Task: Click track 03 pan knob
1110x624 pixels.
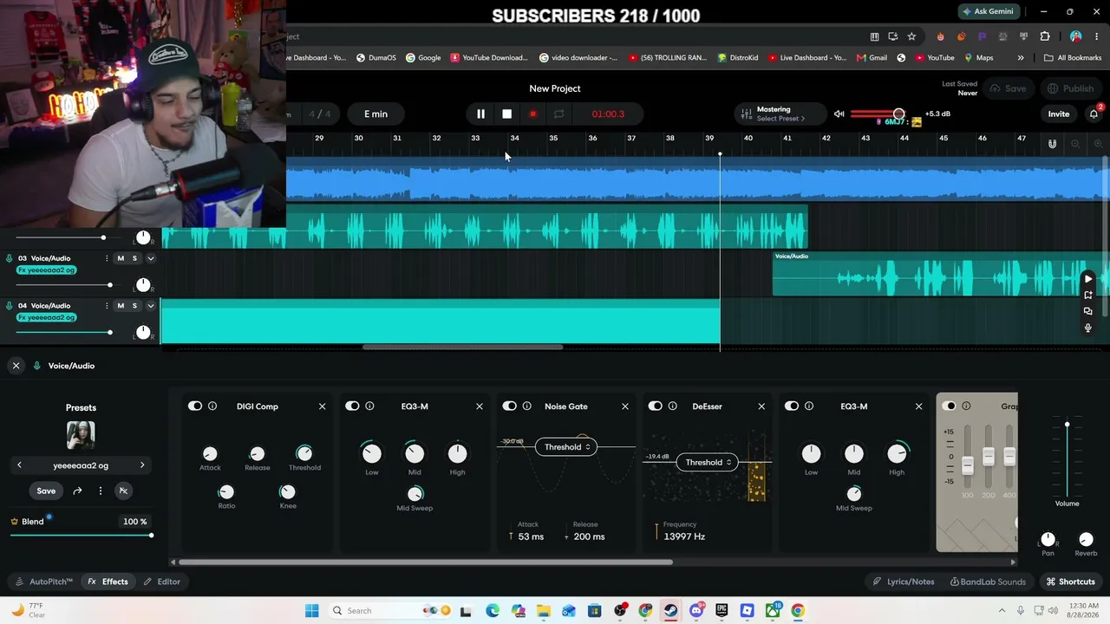Action: pyautogui.click(x=143, y=285)
